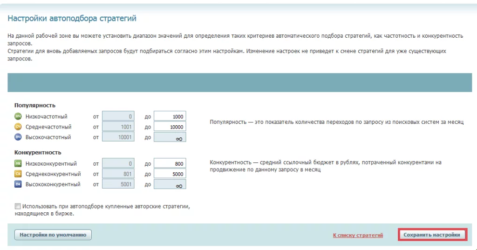
Task: Open the К списку стратегий link
Action: click(358, 235)
